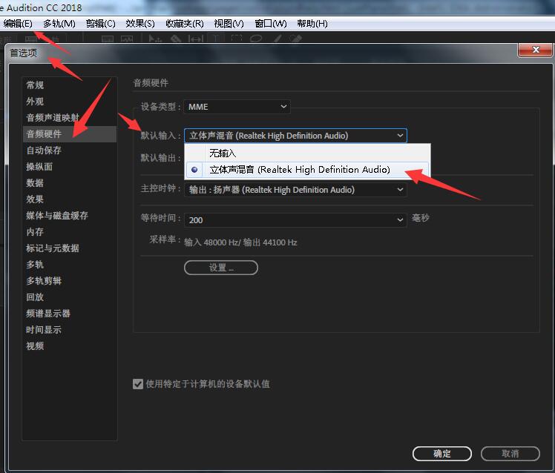Select the Marquee Selection tool in the toolbar

pos(237,39)
